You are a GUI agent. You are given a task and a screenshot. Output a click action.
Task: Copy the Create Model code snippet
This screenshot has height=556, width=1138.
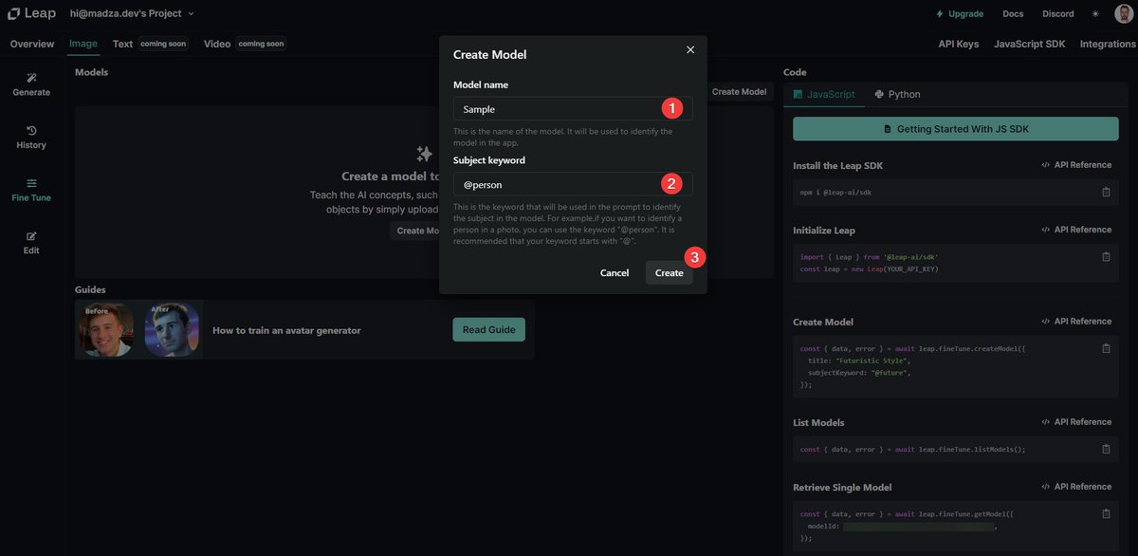click(x=1106, y=348)
